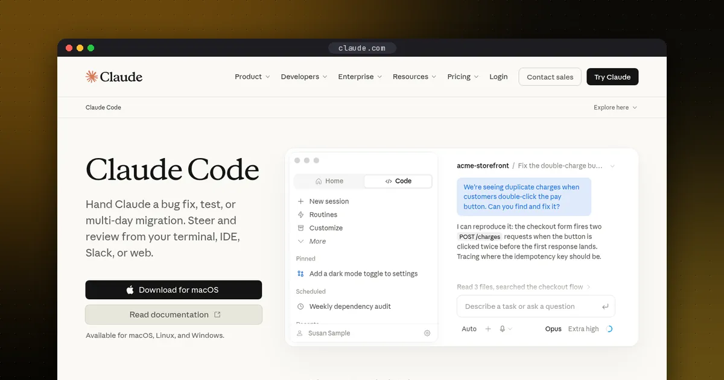The width and height of the screenshot is (724, 380).
Task: Click the acme-storefront project name
Action: (x=483, y=165)
